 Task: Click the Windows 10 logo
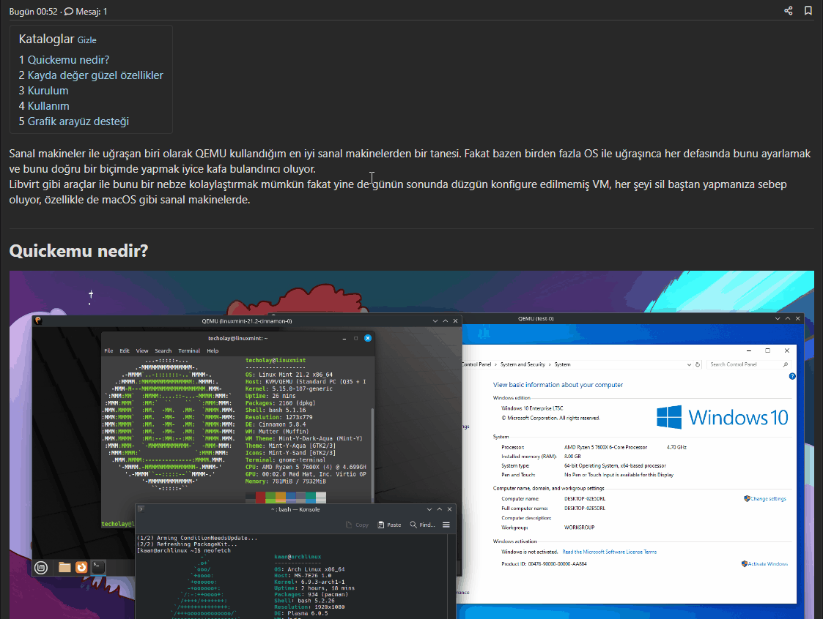722,417
